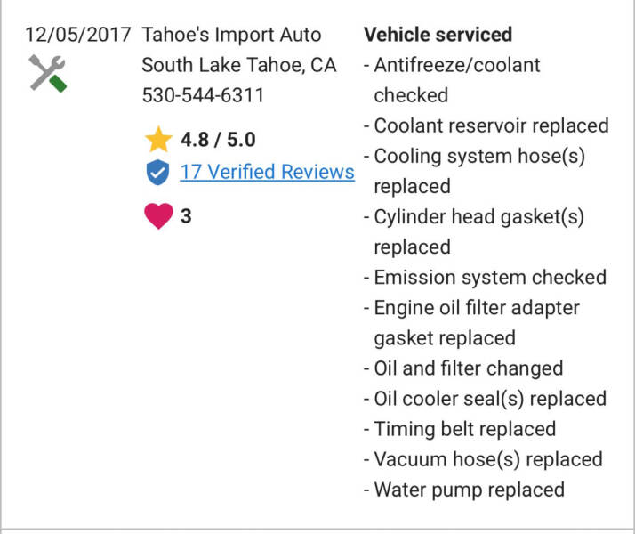Click the blue verified shield icon
The width and height of the screenshot is (635, 534).
click(x=157, y=172)
